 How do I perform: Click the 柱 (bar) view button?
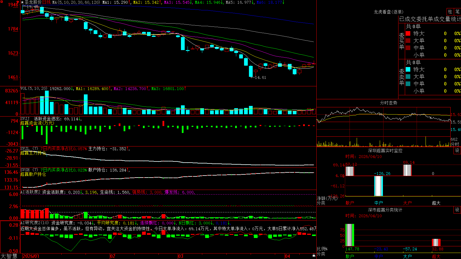tap(450, 12)
